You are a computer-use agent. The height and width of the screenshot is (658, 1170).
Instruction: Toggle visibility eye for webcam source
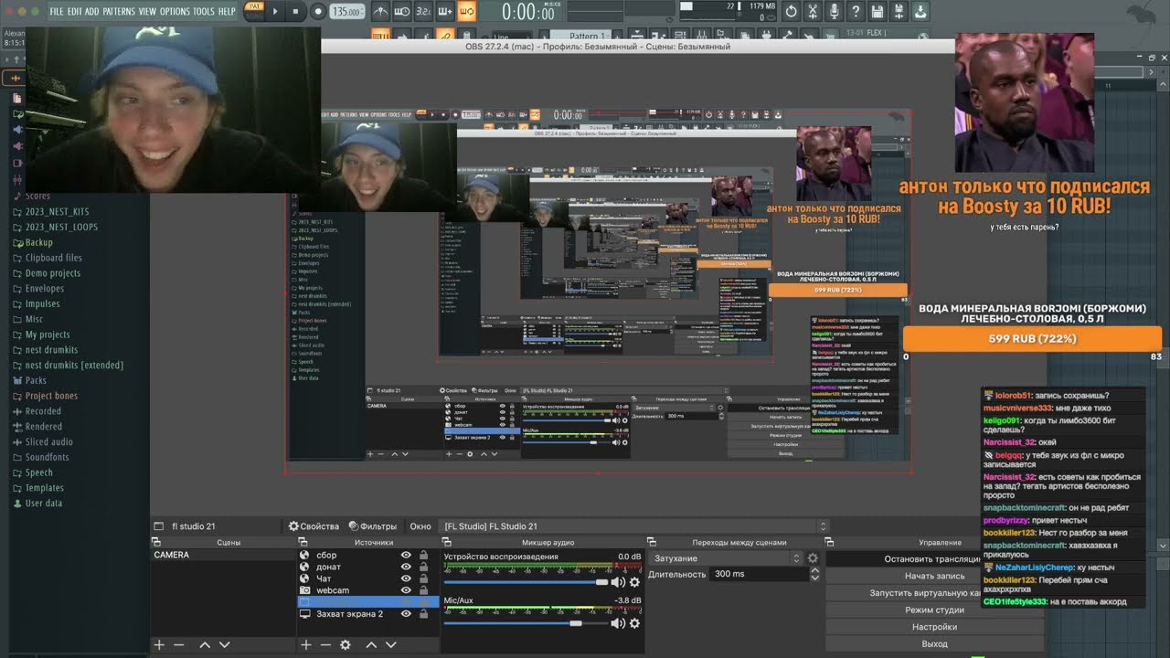[x=406, y=590]
